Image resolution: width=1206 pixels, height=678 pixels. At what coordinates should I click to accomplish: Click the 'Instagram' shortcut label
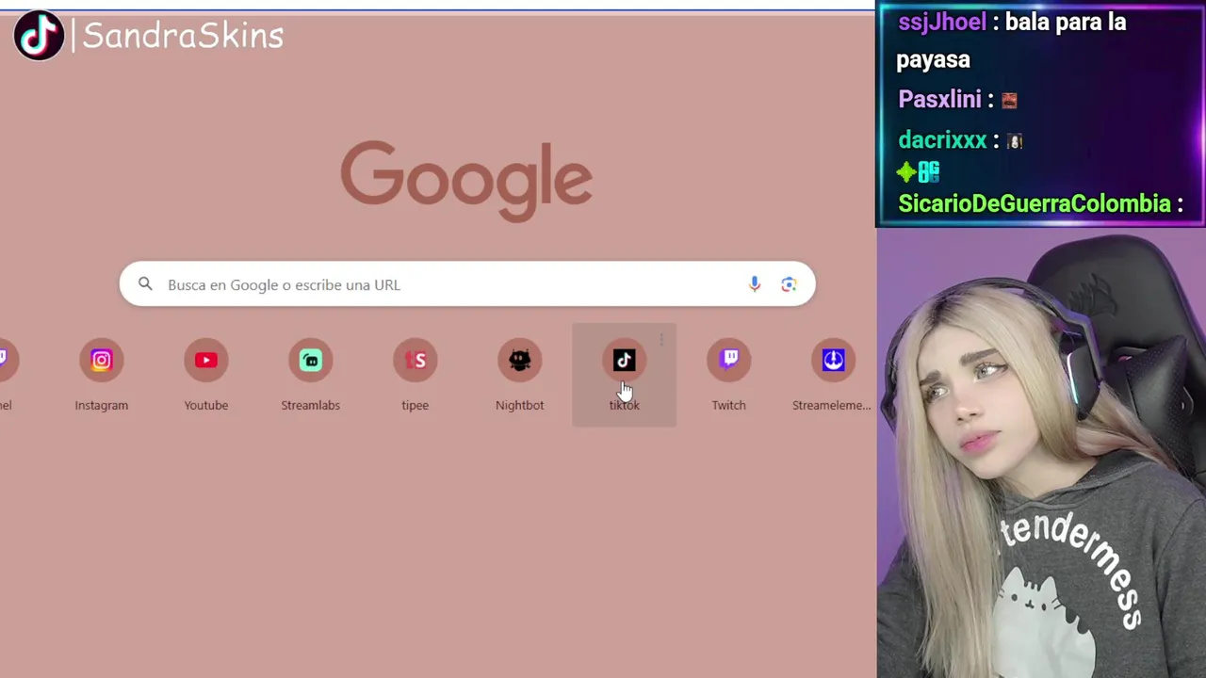click(x=102, y=405)
